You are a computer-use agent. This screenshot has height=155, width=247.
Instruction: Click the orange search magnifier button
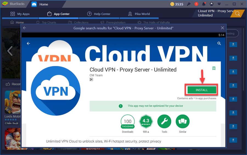tap(237, 13)
